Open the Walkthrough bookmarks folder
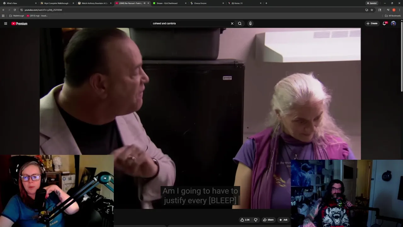Image resolution: width=403 pixels, height=227 pixels. [x=17, y=16]
